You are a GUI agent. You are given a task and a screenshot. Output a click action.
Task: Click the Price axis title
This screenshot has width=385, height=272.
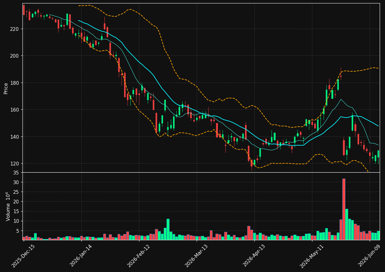coord(6,88)
